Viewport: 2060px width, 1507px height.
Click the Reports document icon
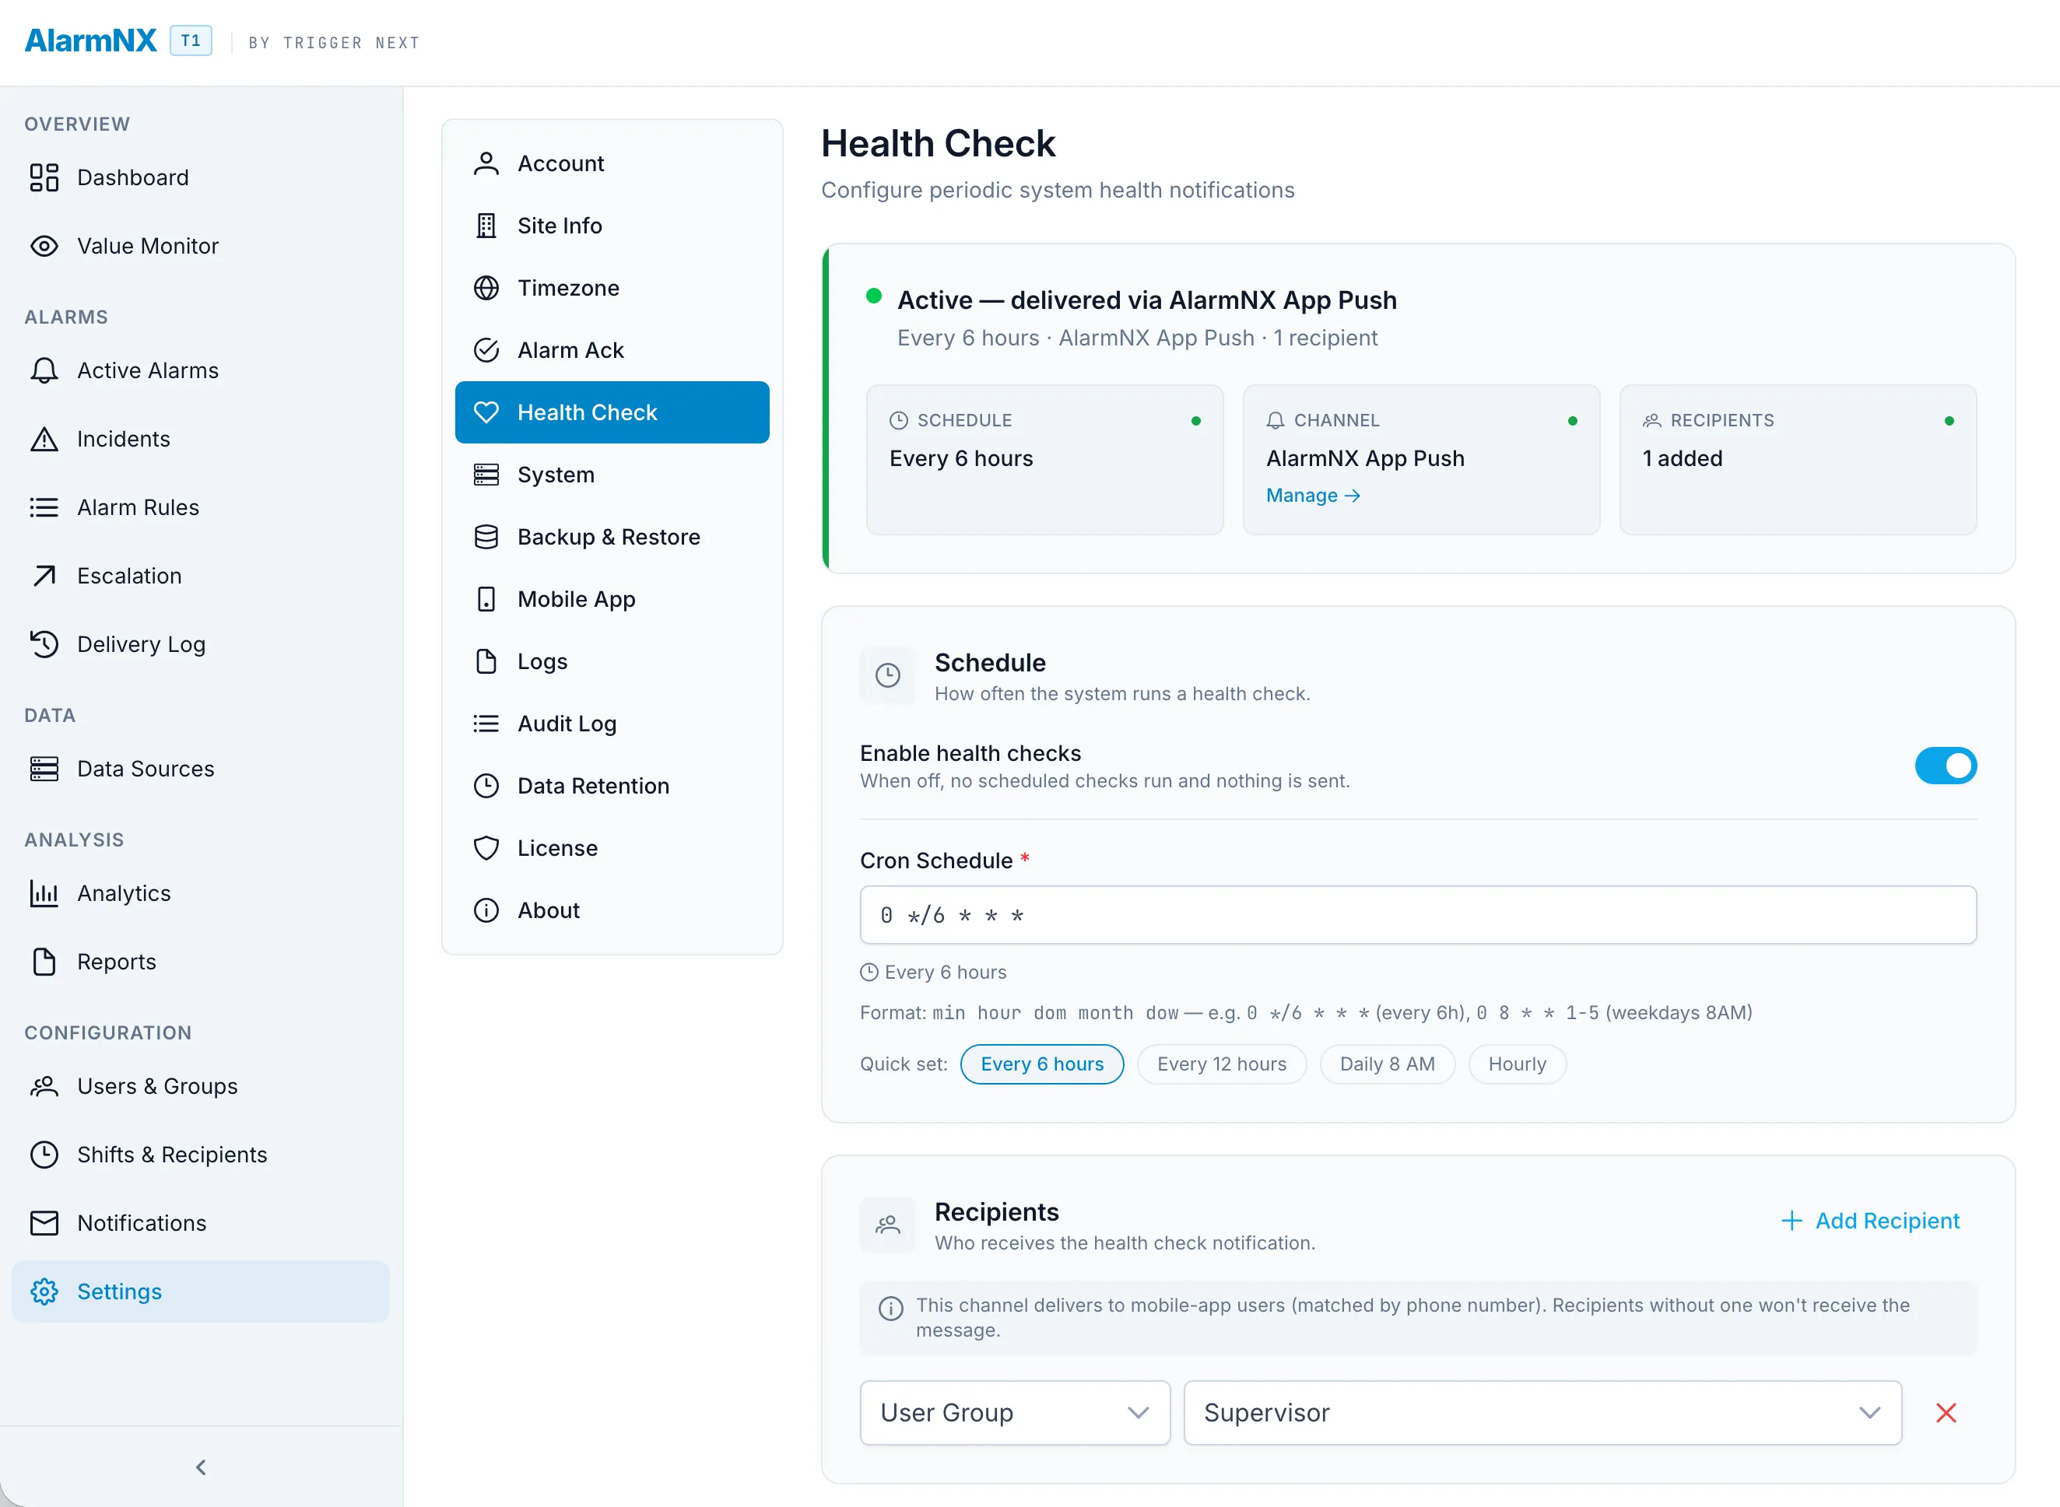[44, 962]
